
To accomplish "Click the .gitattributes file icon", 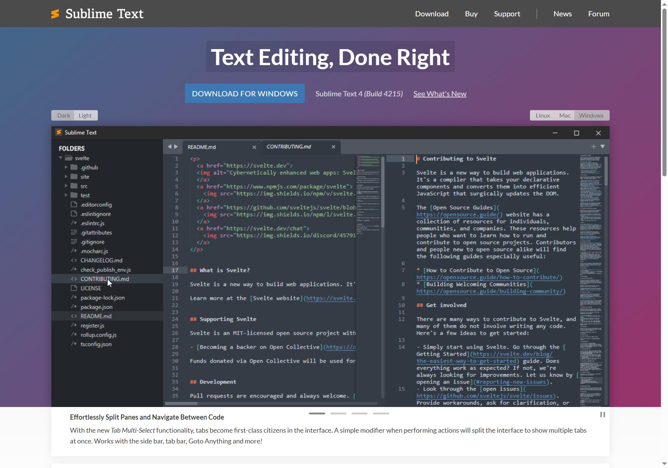I will click(x=74, y=233).
